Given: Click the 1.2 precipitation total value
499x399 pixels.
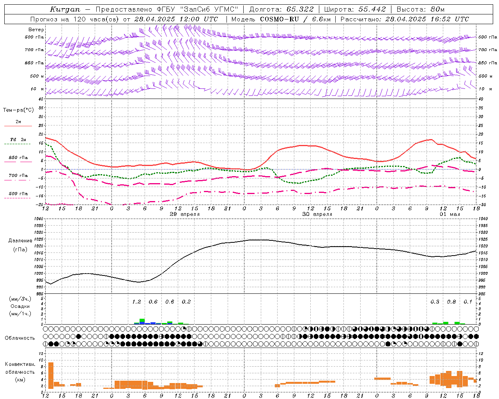Looking at the screenshot, I should pyautogui.click(x=136, y=302).
